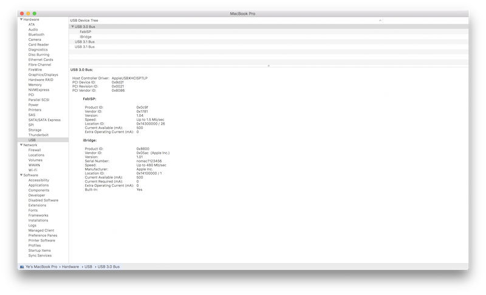The image size is (486, 295).
Task: Open WWAN network section
Action: (34, 165)
